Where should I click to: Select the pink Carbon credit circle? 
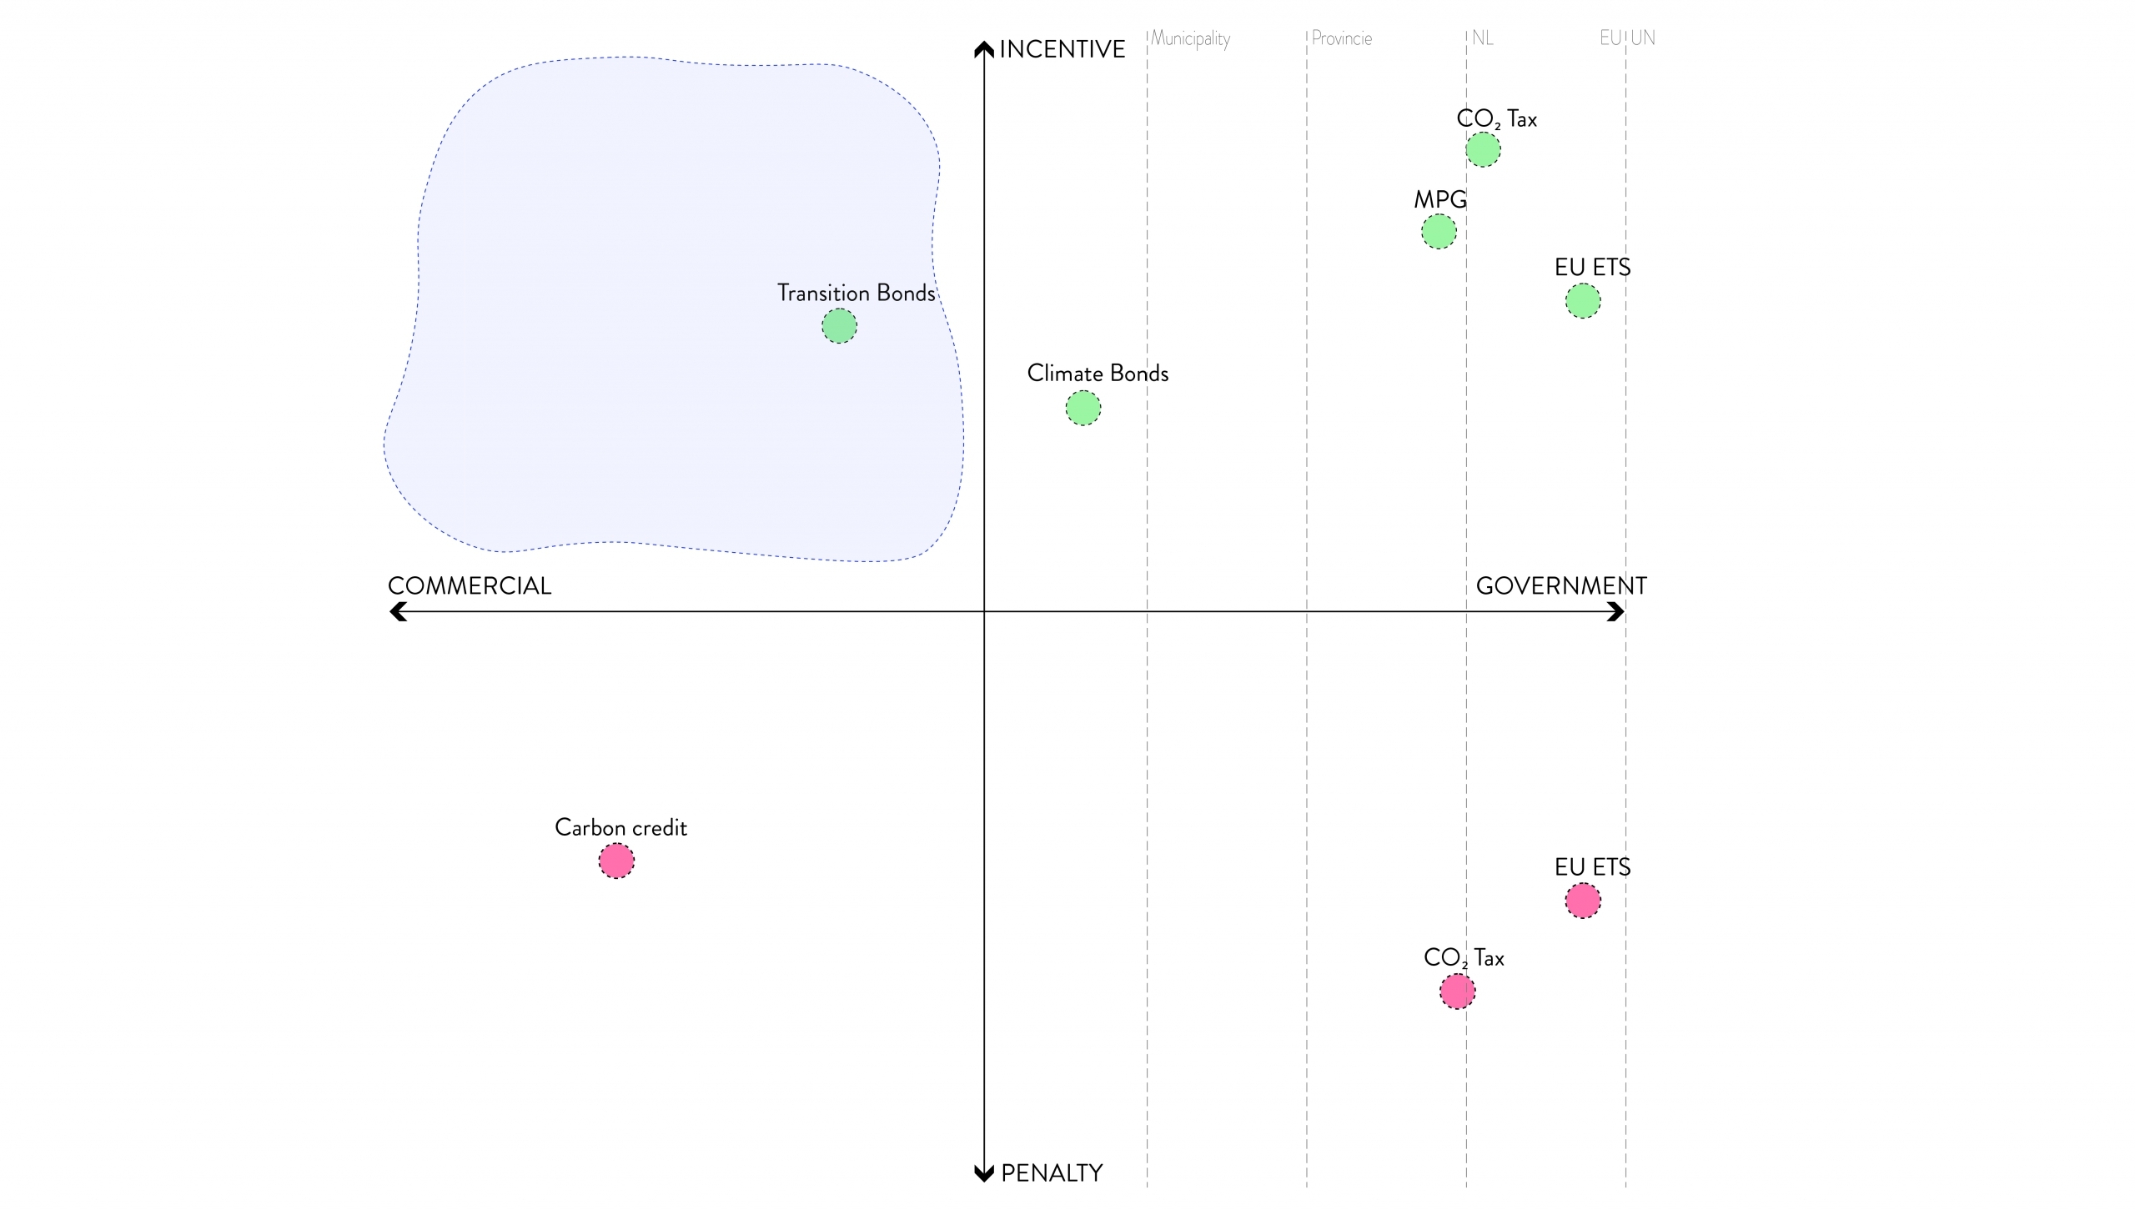pos(616,861)
